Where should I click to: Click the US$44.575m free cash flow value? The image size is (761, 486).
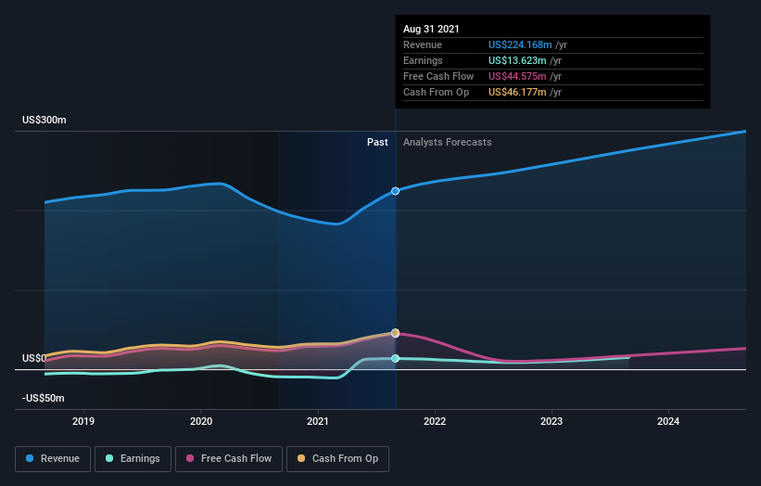(x=517, y=76)
